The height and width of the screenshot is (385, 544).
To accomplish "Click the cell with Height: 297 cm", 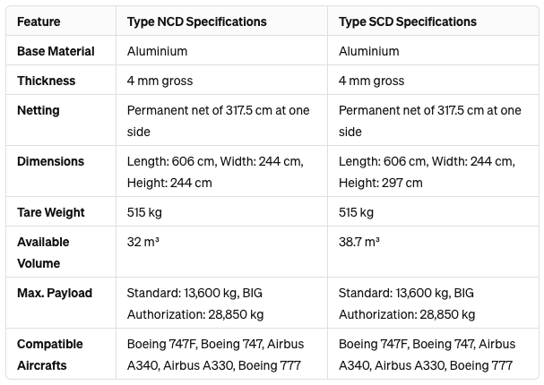I will pyautogui.click(x=433, y=171).
